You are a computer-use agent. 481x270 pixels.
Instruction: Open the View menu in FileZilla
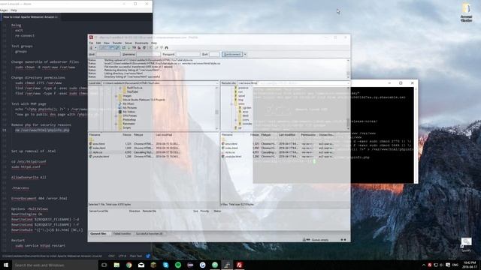click(x=107, y=43)
